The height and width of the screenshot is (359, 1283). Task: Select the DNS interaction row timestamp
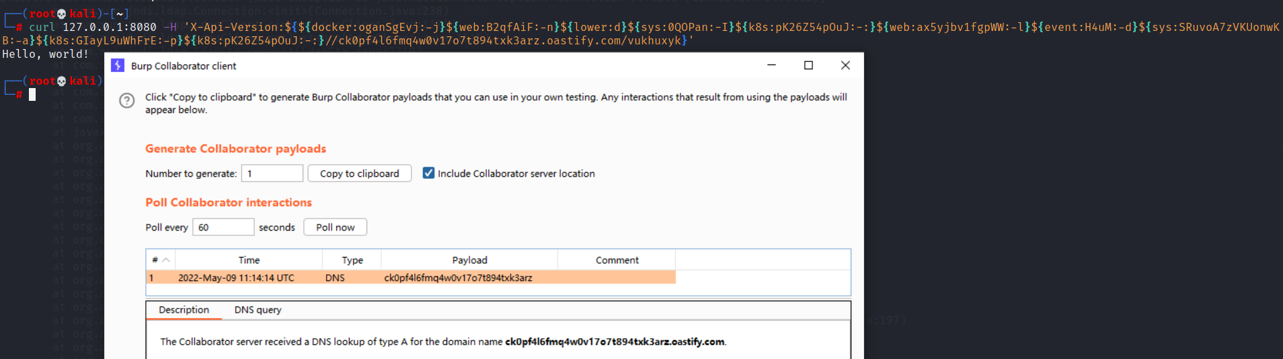click(x=236, y=278)
